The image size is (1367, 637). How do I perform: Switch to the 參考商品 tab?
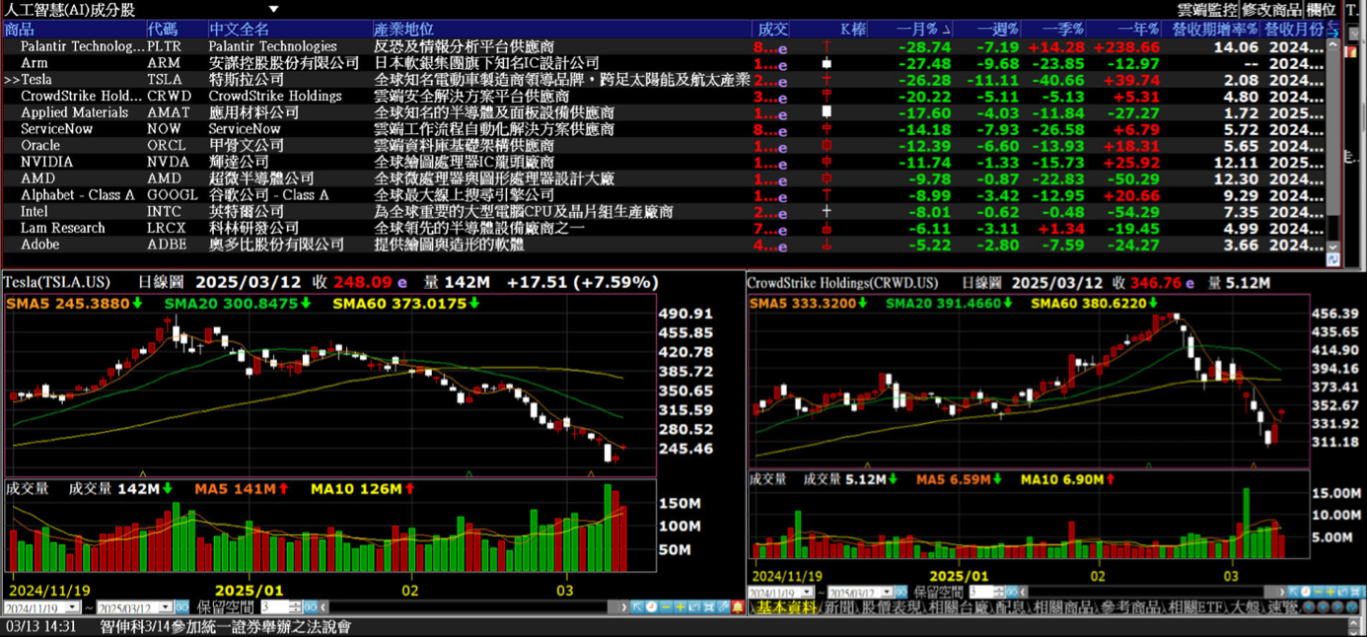point(1130,607)
